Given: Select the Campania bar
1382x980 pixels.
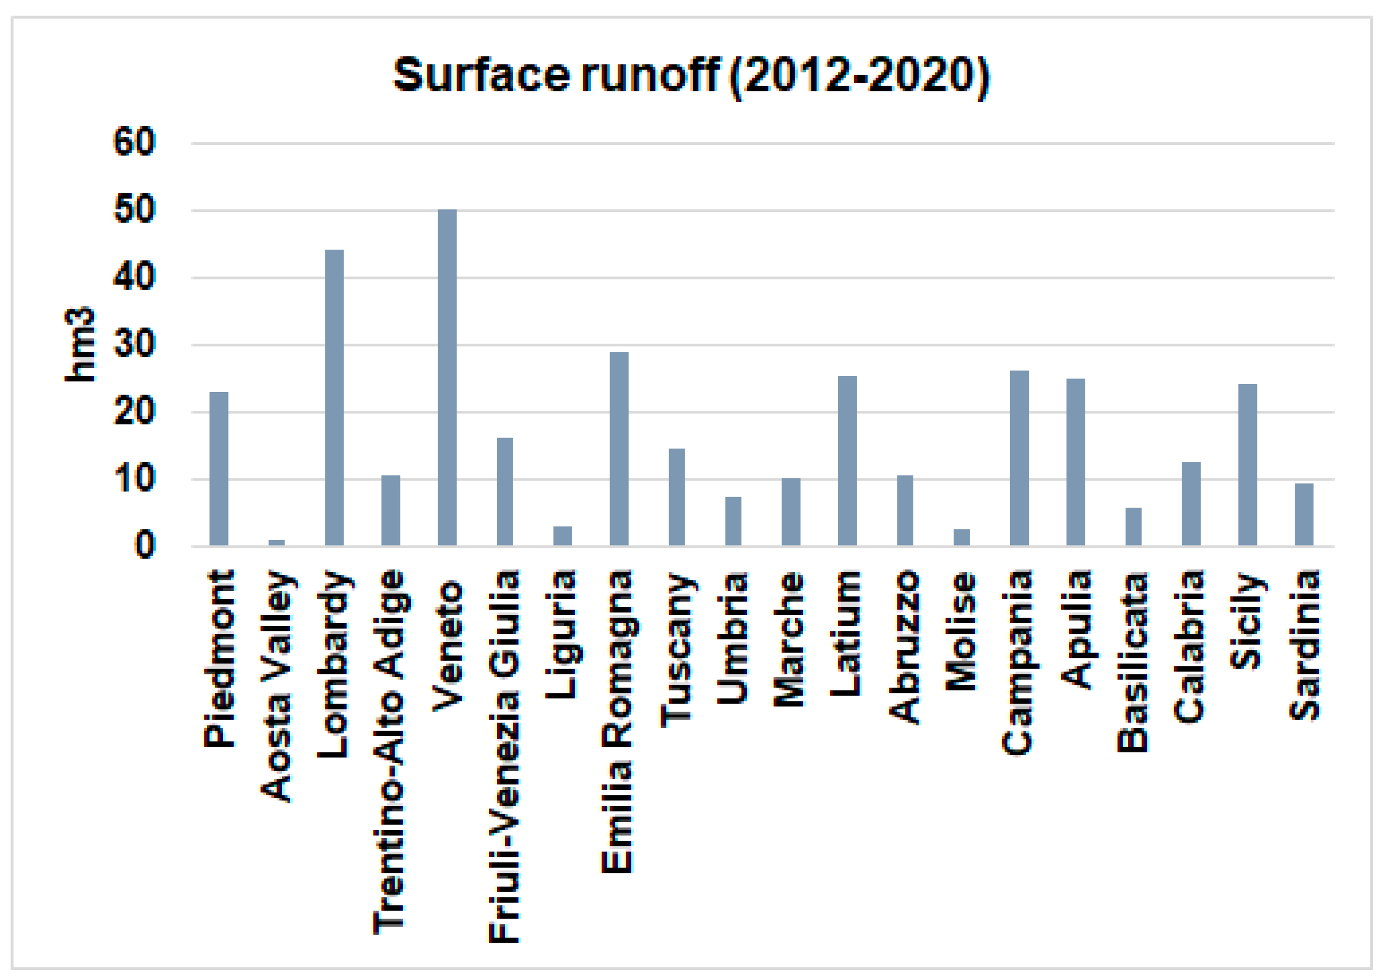Looking at the screenshot, I should click(1019, 458).
